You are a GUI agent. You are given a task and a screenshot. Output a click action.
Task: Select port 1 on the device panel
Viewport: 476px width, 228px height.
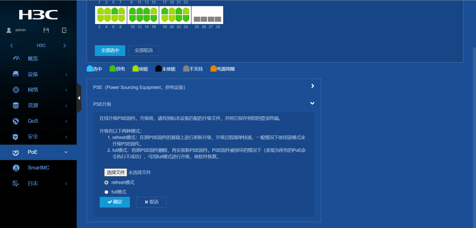[x=100, y=11]
